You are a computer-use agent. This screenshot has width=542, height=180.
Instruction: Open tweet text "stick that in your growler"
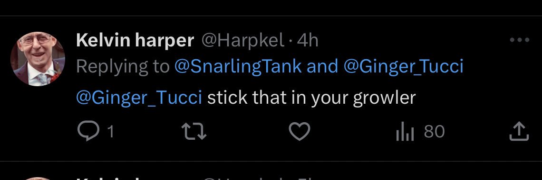311,98
